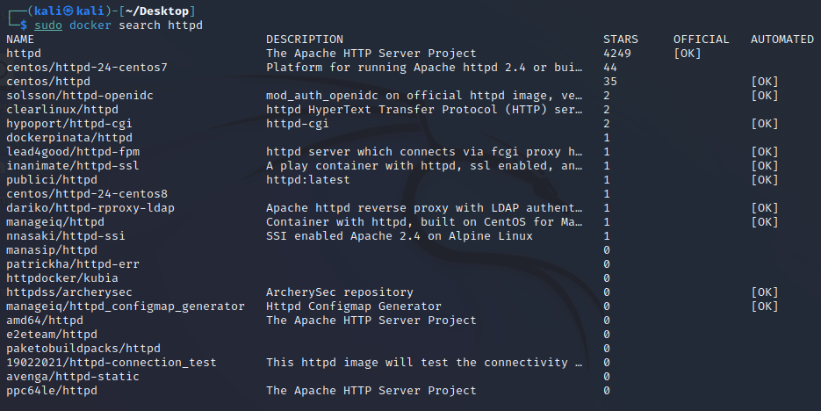The image size is (821, 411).
Task: Click the description starting 'mod_auth_openidc on official'
Action: point(424,96)
